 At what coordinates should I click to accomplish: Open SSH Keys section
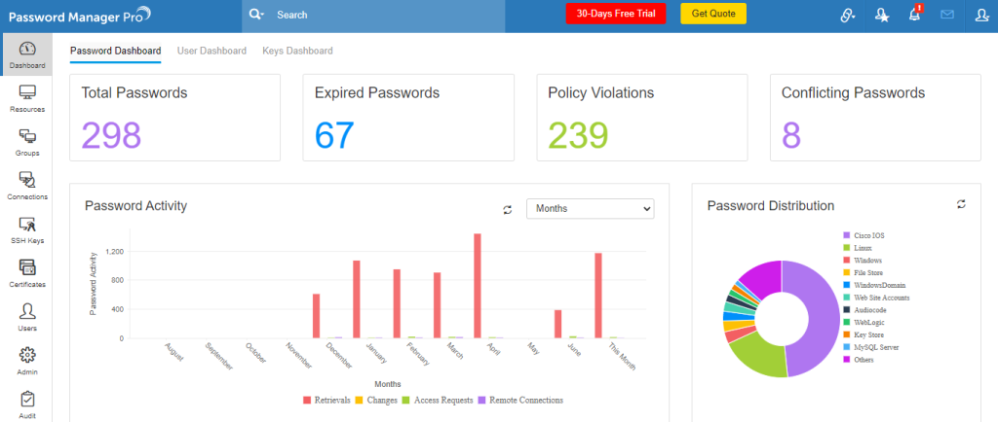(x=26, y=229)
